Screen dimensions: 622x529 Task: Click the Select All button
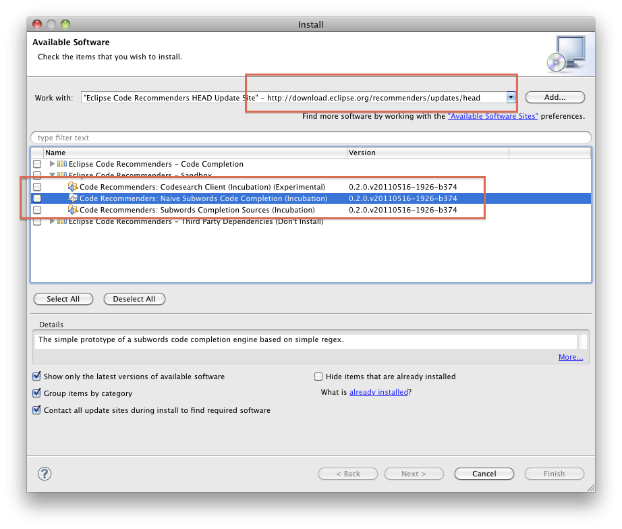[63, 299]
